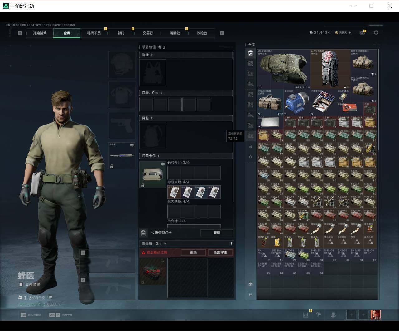
Task: Select the 仓库 tab
Action: pos(67,33)
